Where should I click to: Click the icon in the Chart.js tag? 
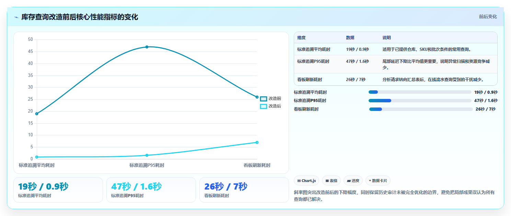(299, 181)
